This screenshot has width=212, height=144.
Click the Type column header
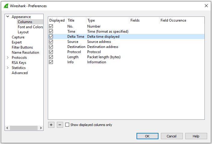(108, 20)
